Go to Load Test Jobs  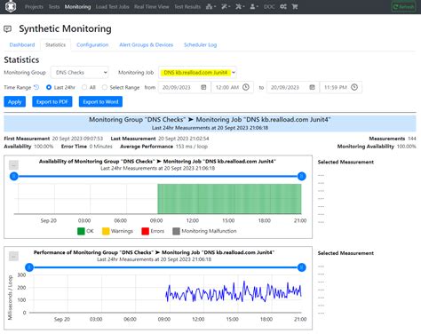(x=112, y=6)
